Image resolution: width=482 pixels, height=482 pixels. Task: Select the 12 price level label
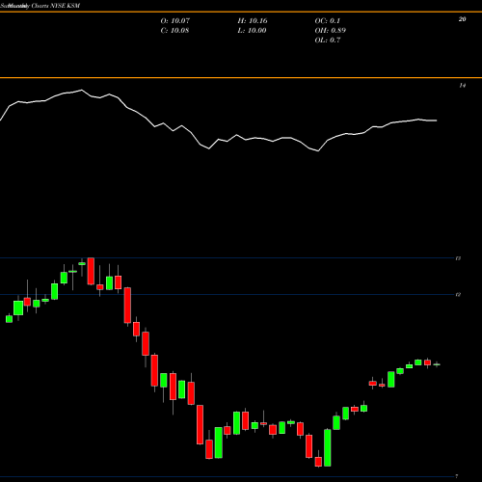(458, 295)
